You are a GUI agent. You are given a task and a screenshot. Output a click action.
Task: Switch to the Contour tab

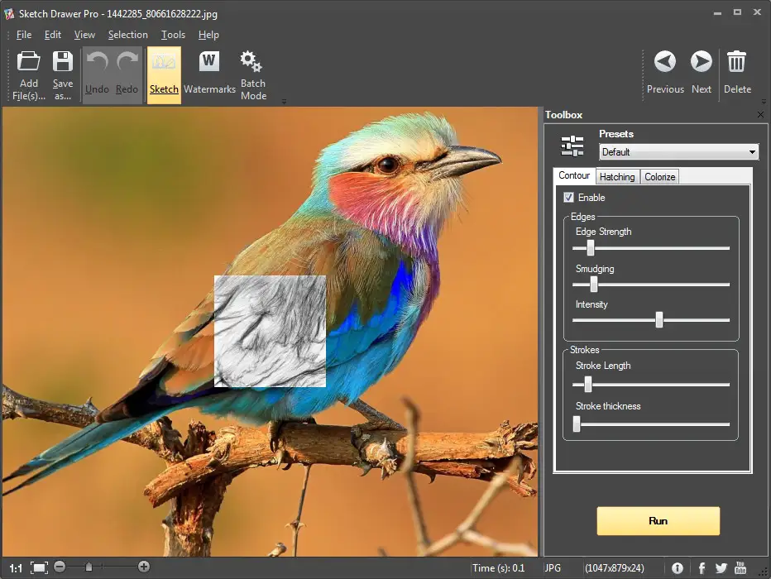[x=574, y=175]
